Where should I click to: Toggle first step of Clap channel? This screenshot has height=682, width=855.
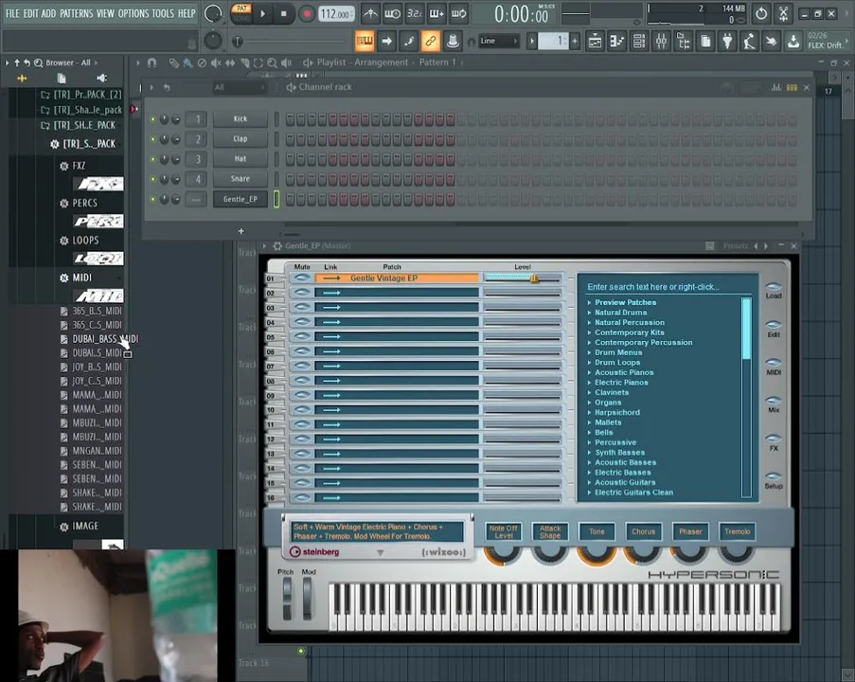290,139
